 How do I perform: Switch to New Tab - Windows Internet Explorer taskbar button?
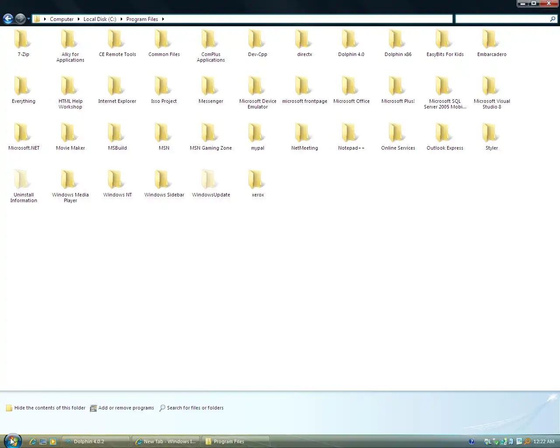tap(166, 441)
